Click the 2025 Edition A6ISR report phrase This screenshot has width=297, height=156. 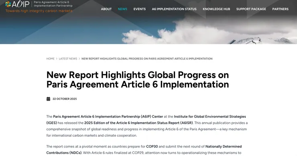point(138,123)
